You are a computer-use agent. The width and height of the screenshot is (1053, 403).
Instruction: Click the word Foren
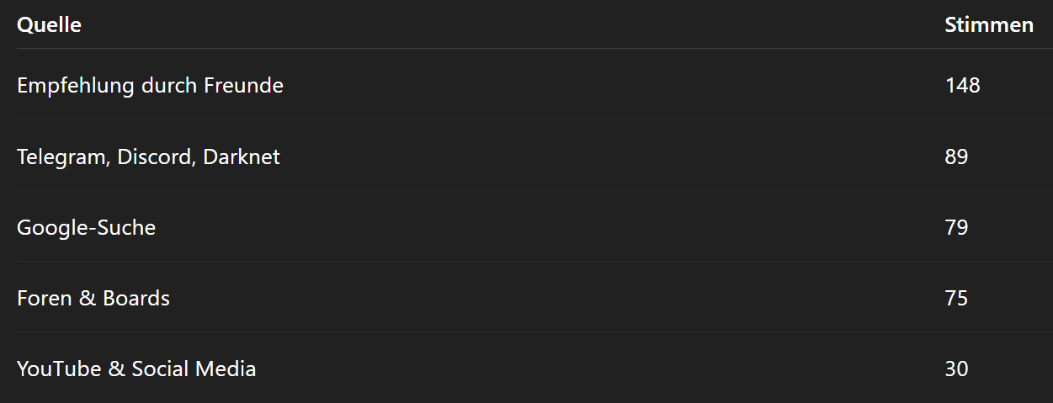[44, 298]
